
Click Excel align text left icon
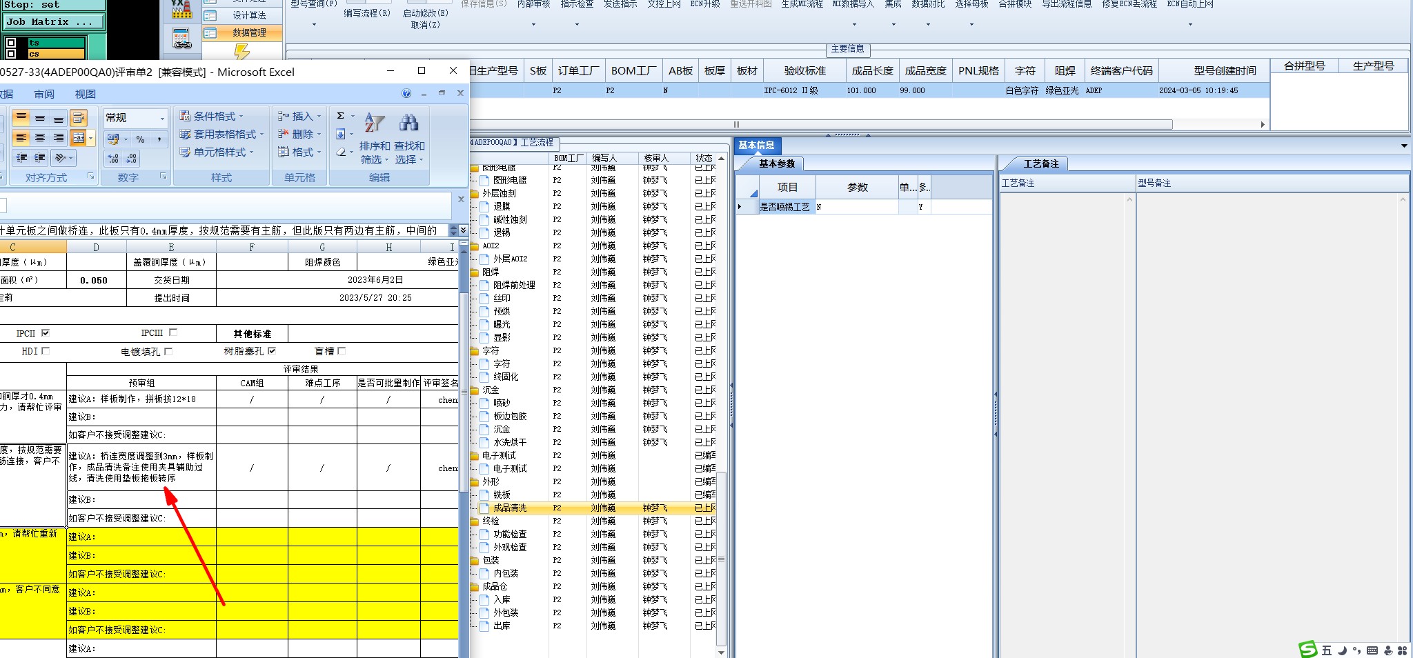click(x=21, y=138)
